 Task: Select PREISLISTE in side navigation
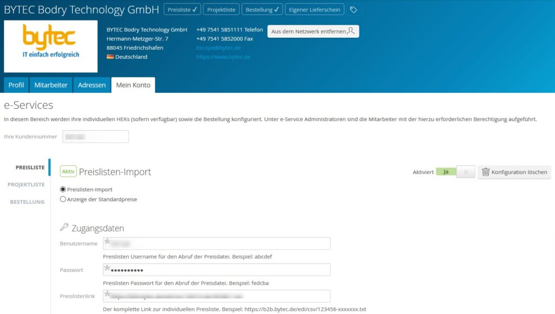[30, 167]
